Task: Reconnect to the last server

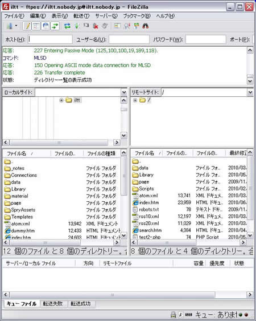Action: click(x=105, y=26)
